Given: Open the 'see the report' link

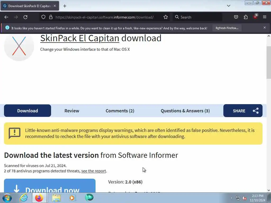Looking at the screenshot, I should click(93, 171).
